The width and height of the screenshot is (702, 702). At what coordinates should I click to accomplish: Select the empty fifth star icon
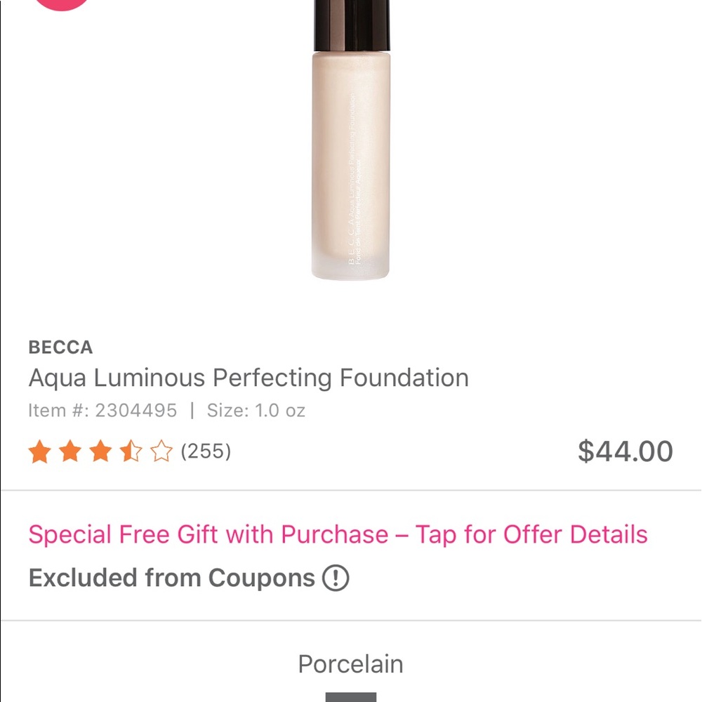(x=161, y=451)
